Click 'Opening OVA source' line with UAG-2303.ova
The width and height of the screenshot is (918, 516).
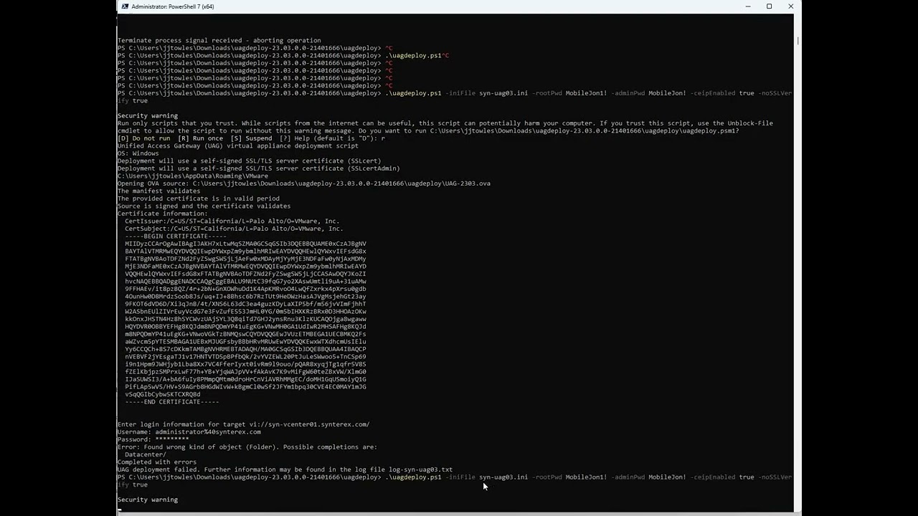pyautogui.click(x=304, y=183)
